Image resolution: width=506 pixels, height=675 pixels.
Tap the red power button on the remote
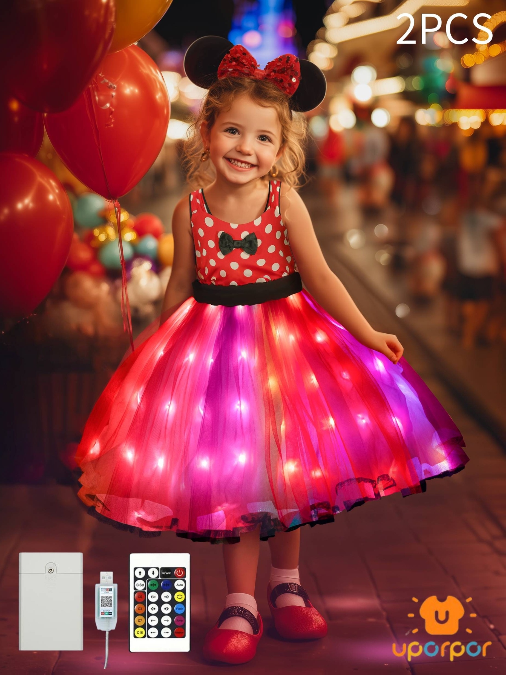coord(180,573)
